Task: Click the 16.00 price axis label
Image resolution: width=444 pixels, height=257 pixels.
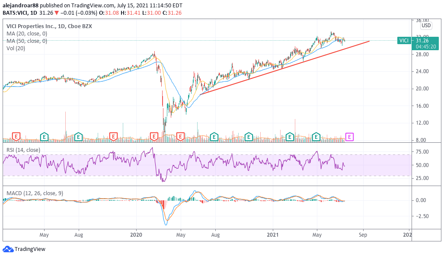Action: coord(422,106)
